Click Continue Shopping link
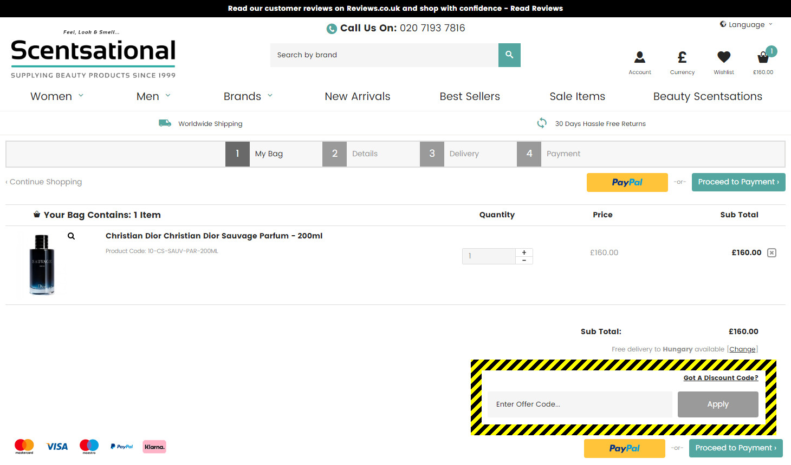The image size is (791, 465). [x=44, y=182]
